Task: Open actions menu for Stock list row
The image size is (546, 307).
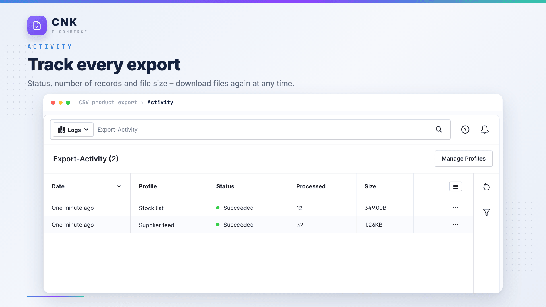Action: point(455,208)
